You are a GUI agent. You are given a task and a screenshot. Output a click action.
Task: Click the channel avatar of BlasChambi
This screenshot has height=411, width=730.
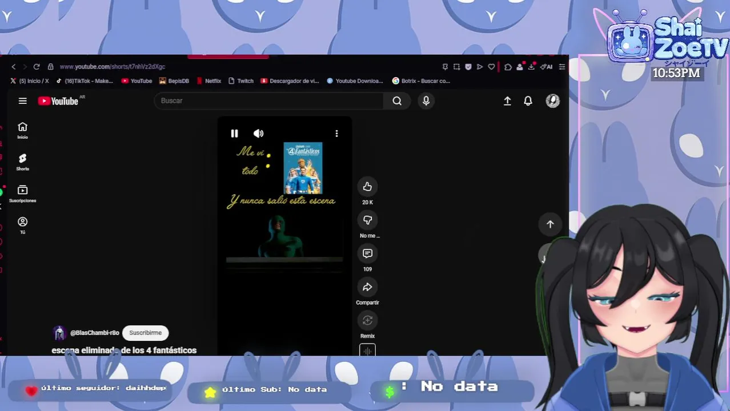click(x=59, y=333)
